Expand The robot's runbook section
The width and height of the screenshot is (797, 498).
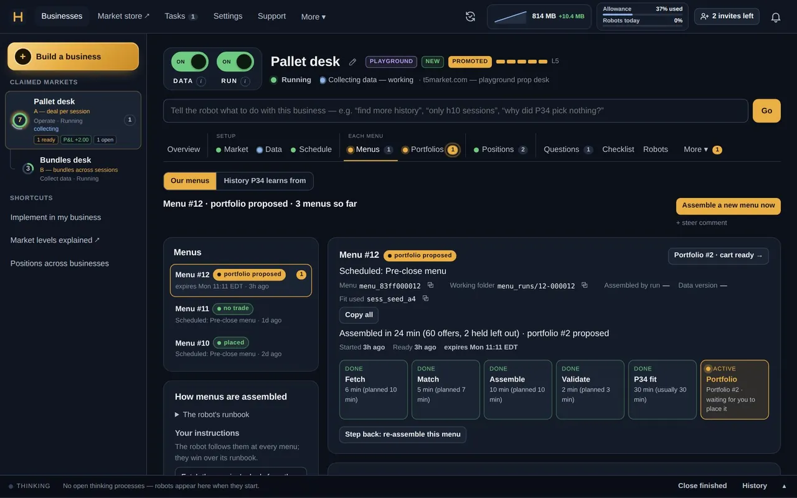(x=212, y=415)
